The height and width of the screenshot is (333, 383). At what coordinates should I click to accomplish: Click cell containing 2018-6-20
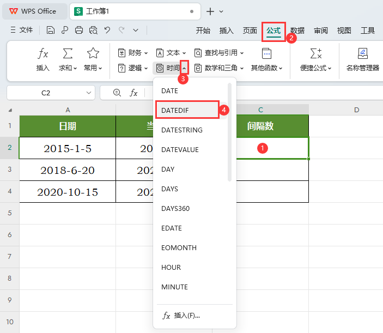point(68,170)
